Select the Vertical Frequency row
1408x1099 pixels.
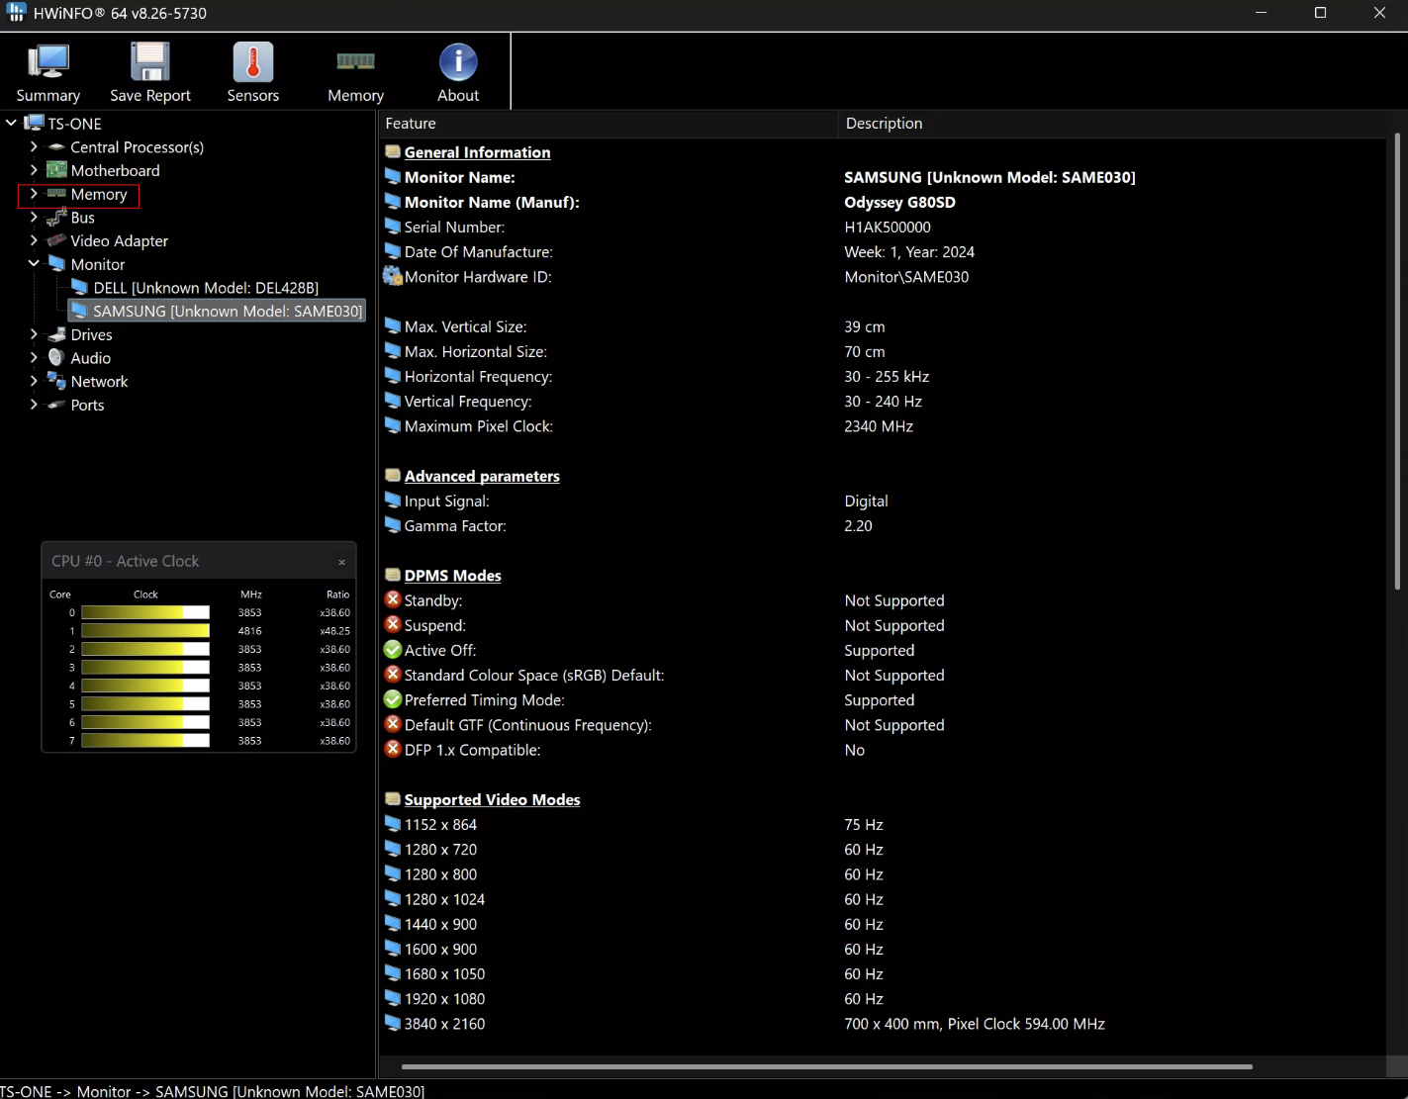883,402
